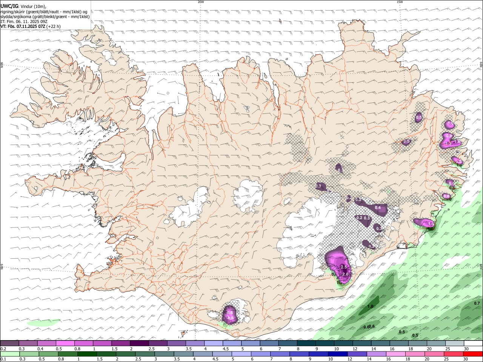The image size is (483, 362).
Task: Select upper legend swatch between 0.3 and 0.4
Action: [28, 343]
